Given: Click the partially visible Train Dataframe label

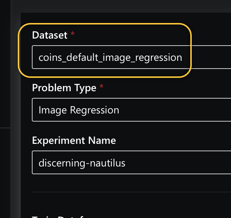Looking at the screenshot, I should 59,216.
